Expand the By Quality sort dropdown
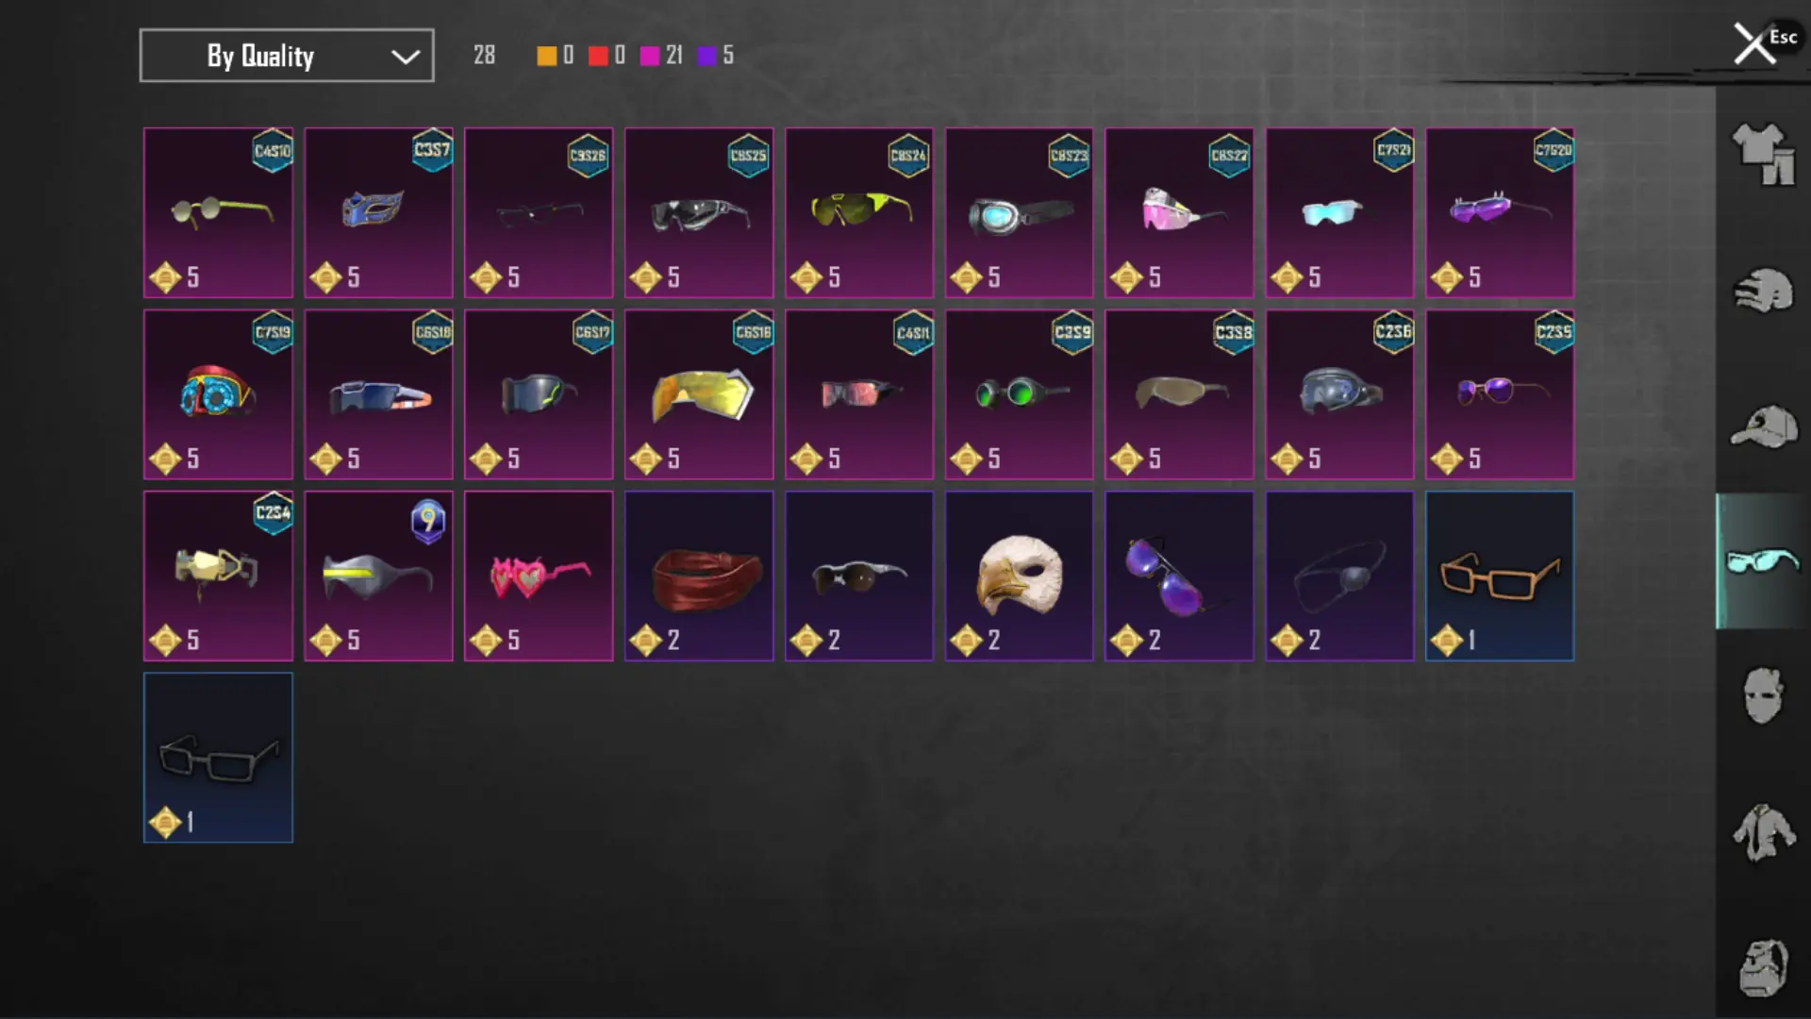The width and height of the screenshot is (1811, 1019). (x=287, y=56)
